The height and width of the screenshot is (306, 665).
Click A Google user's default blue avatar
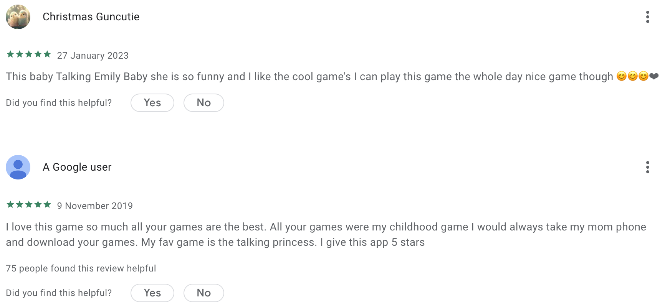click(18, 167)
